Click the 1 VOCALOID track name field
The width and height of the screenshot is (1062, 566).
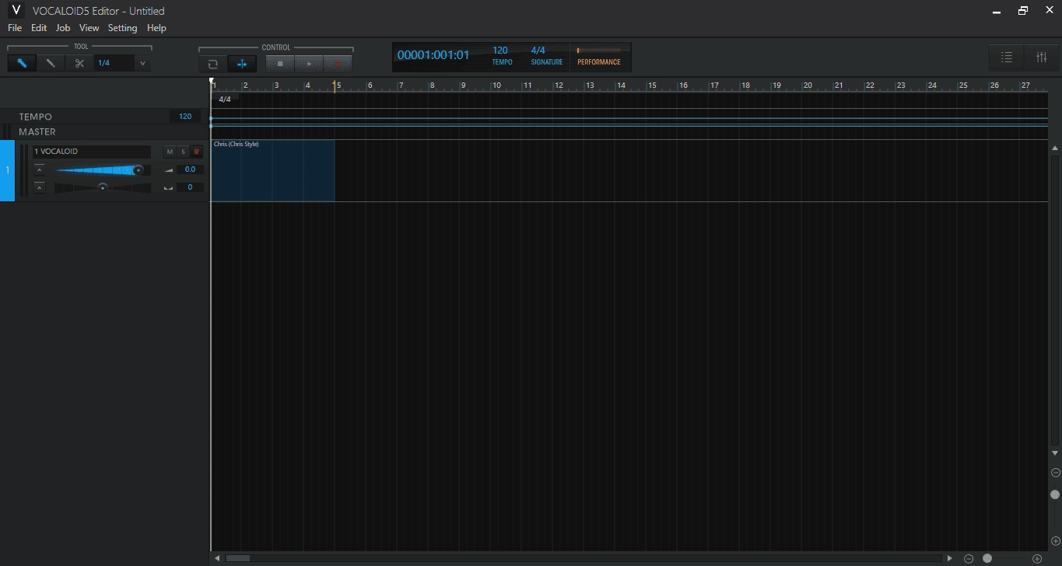pos(91,152)
